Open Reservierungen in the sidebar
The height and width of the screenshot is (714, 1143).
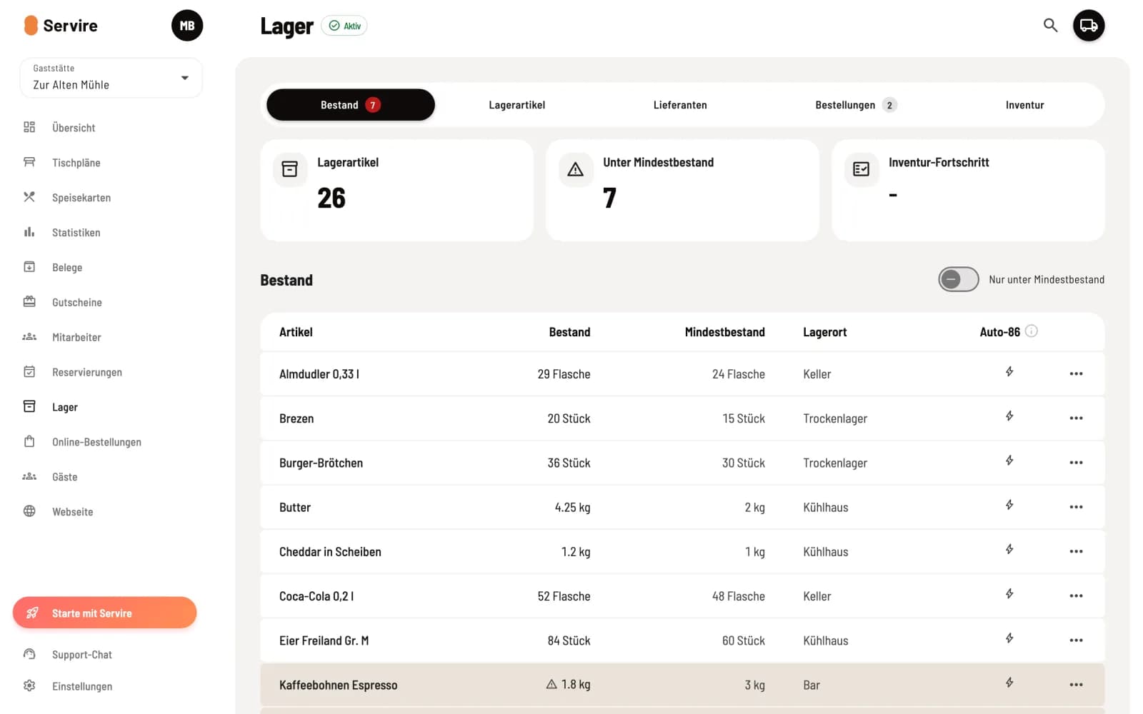point(87,372)
